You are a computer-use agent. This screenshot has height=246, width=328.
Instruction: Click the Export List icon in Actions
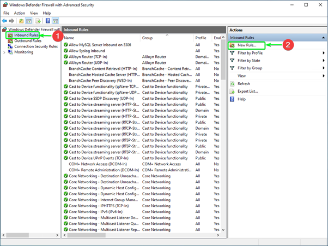click(232, 92)
